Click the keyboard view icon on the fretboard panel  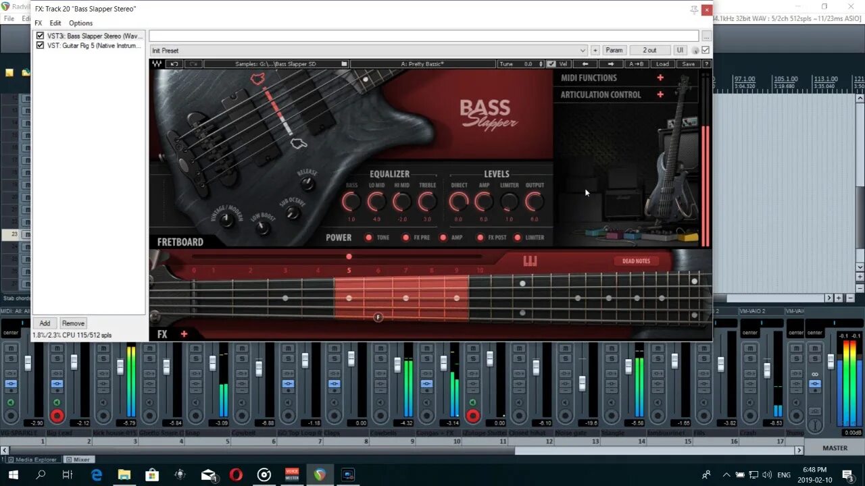[x=530, y=261]
